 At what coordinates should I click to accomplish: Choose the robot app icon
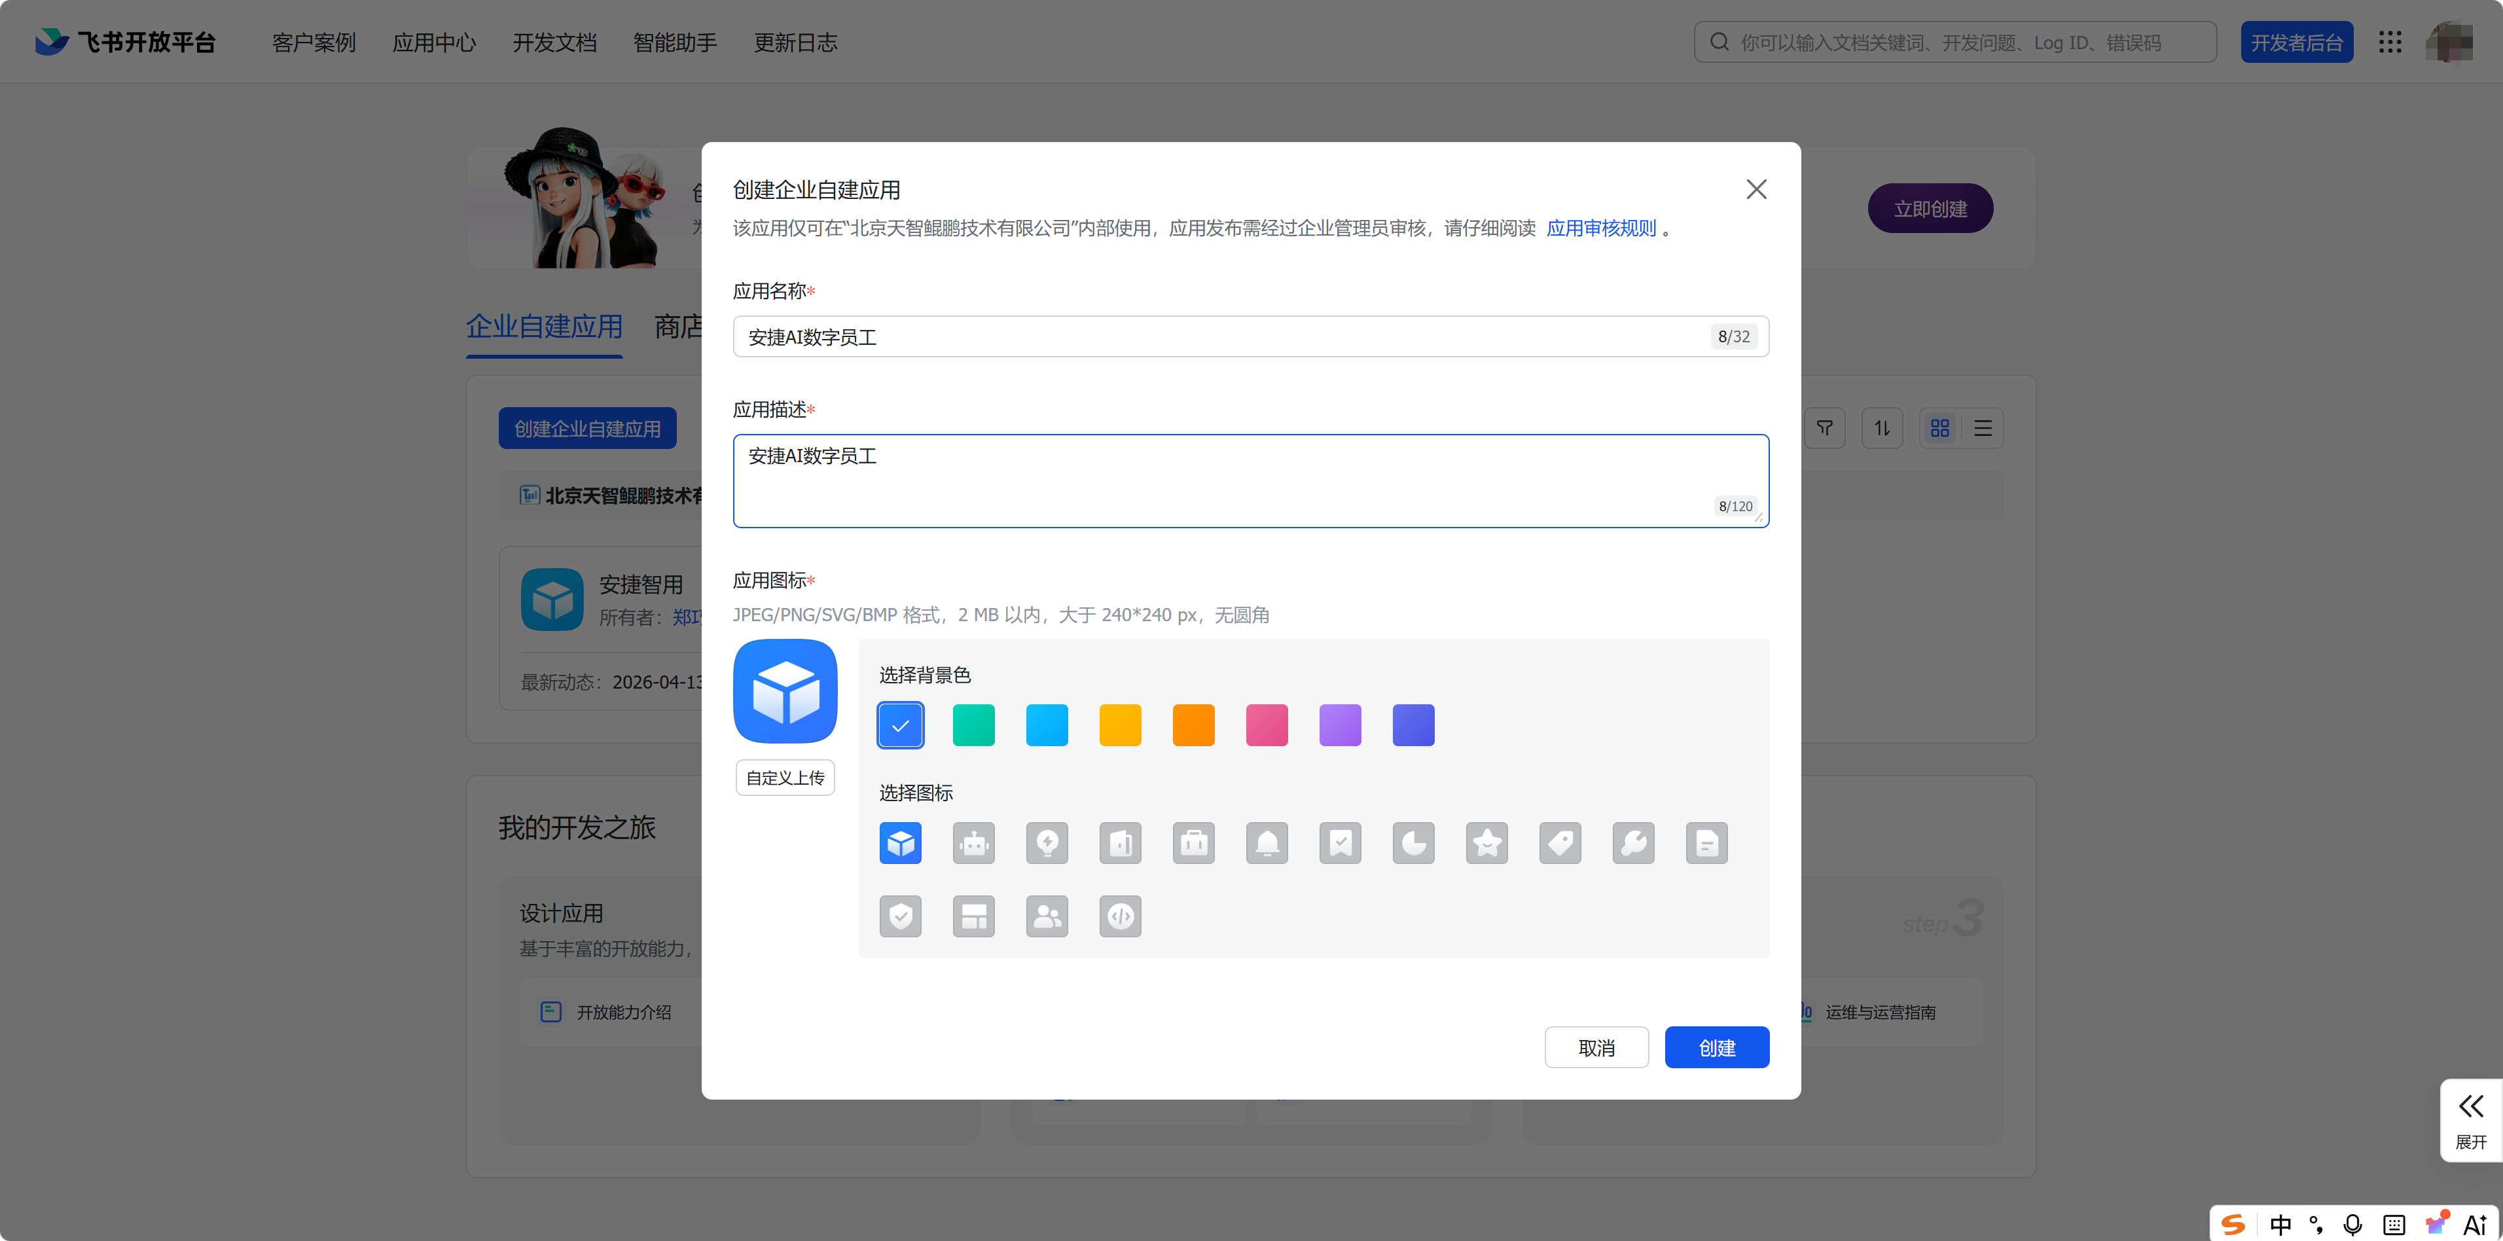click(x=973, y=842)
